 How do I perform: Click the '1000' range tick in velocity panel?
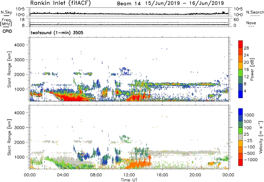19,157
